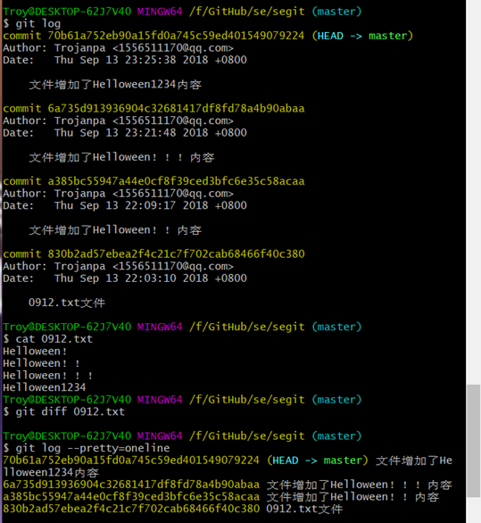The height and width of the screenshot is (523, 481).
Task: Click the 'Helloween1234' output line
Action: pyautogui.click(x=45, y=387)
